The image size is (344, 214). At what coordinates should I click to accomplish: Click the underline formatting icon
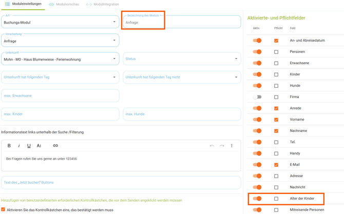point(29,146)
